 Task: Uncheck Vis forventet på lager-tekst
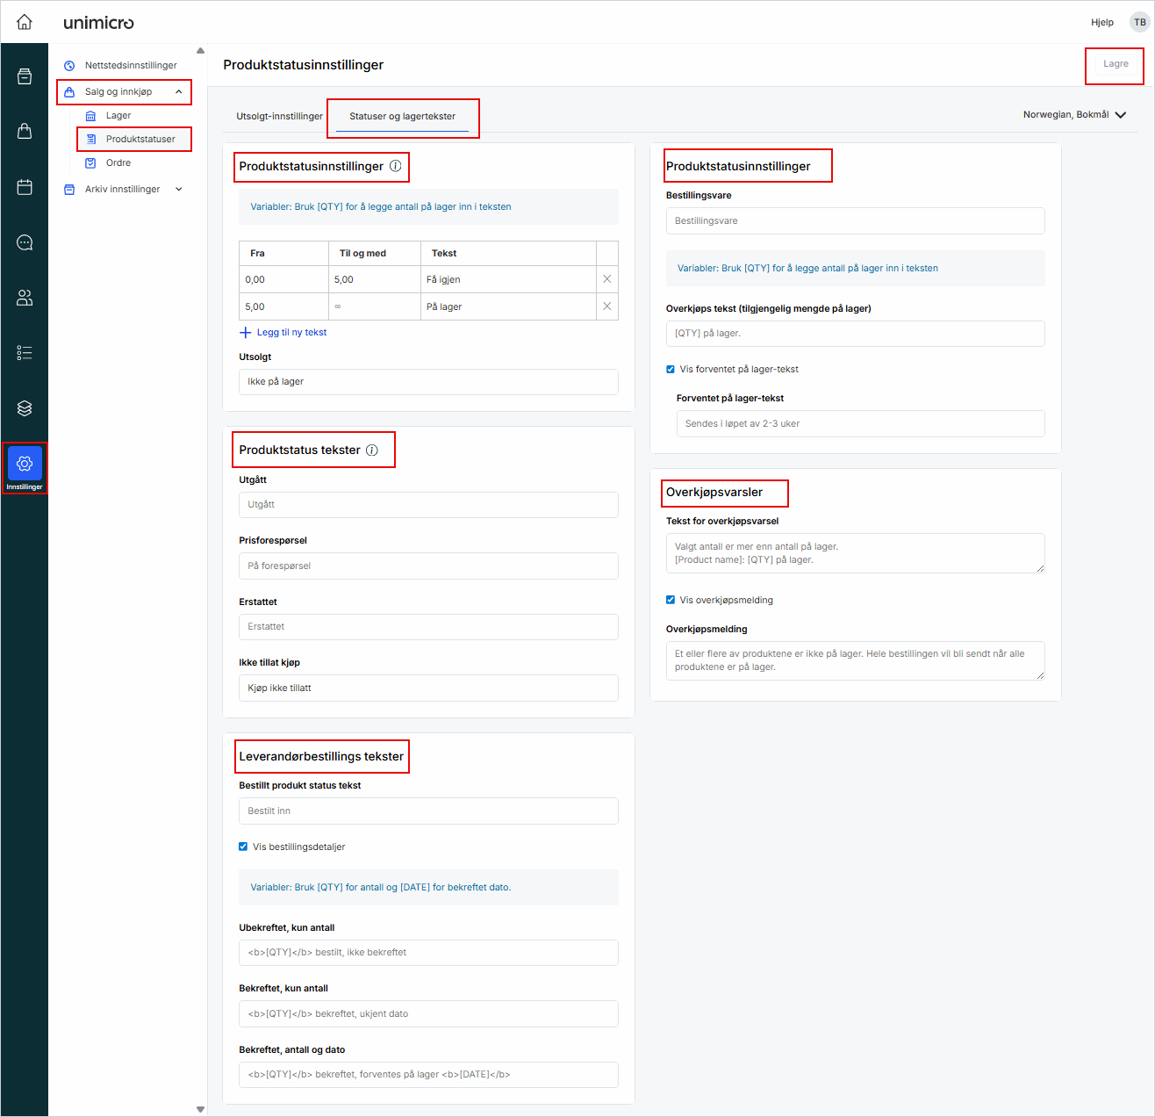click(670, 369)
